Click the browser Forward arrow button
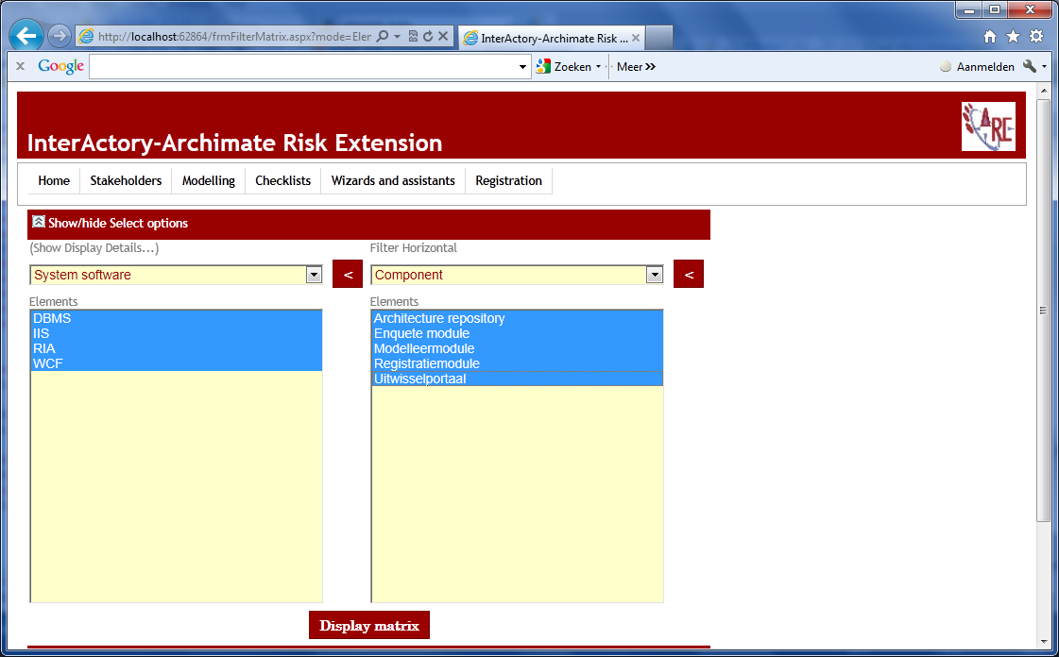The width and height of the screenshot is (1059, 657). [60, 37]
